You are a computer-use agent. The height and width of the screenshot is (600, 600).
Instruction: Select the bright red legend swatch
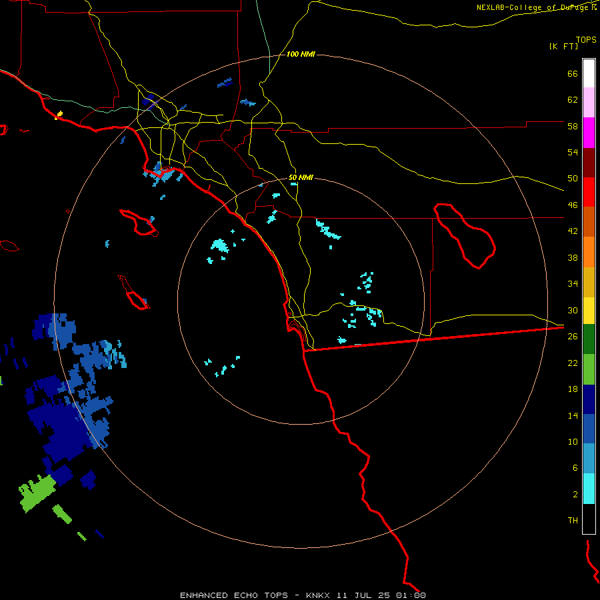coord(589,193)
